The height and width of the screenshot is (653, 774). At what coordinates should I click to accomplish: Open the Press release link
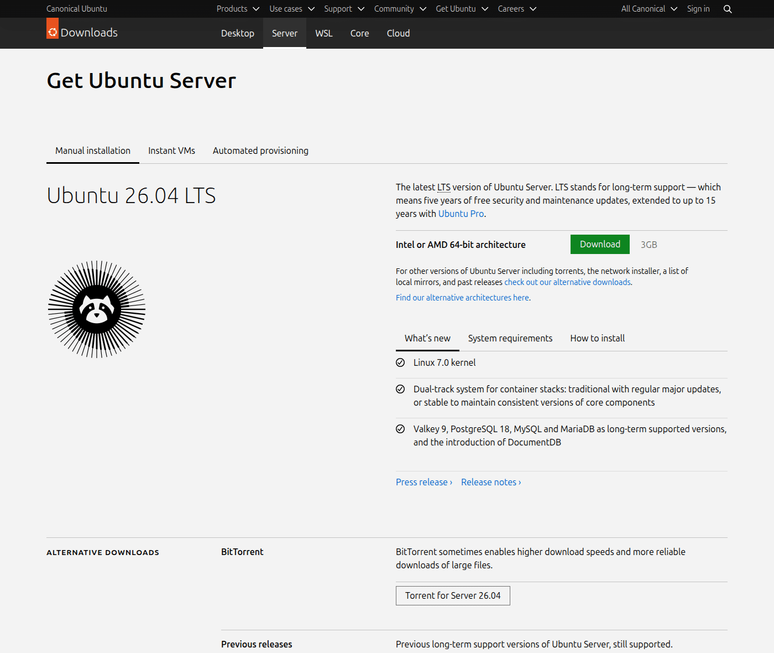(424, 482)
